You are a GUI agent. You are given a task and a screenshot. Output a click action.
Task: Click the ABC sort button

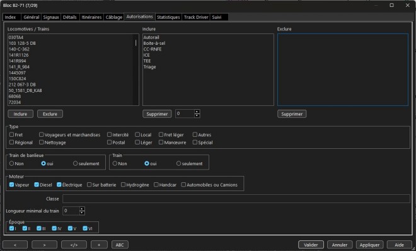point(120,245)
